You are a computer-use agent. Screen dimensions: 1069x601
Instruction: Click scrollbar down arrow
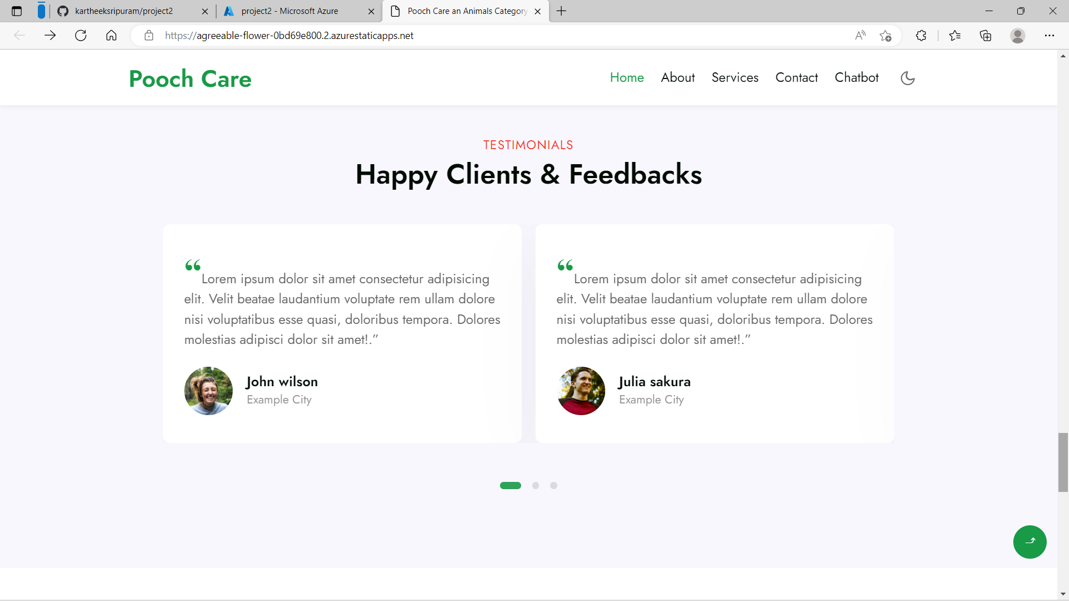pyautogui.click(x=1063, y=594)
